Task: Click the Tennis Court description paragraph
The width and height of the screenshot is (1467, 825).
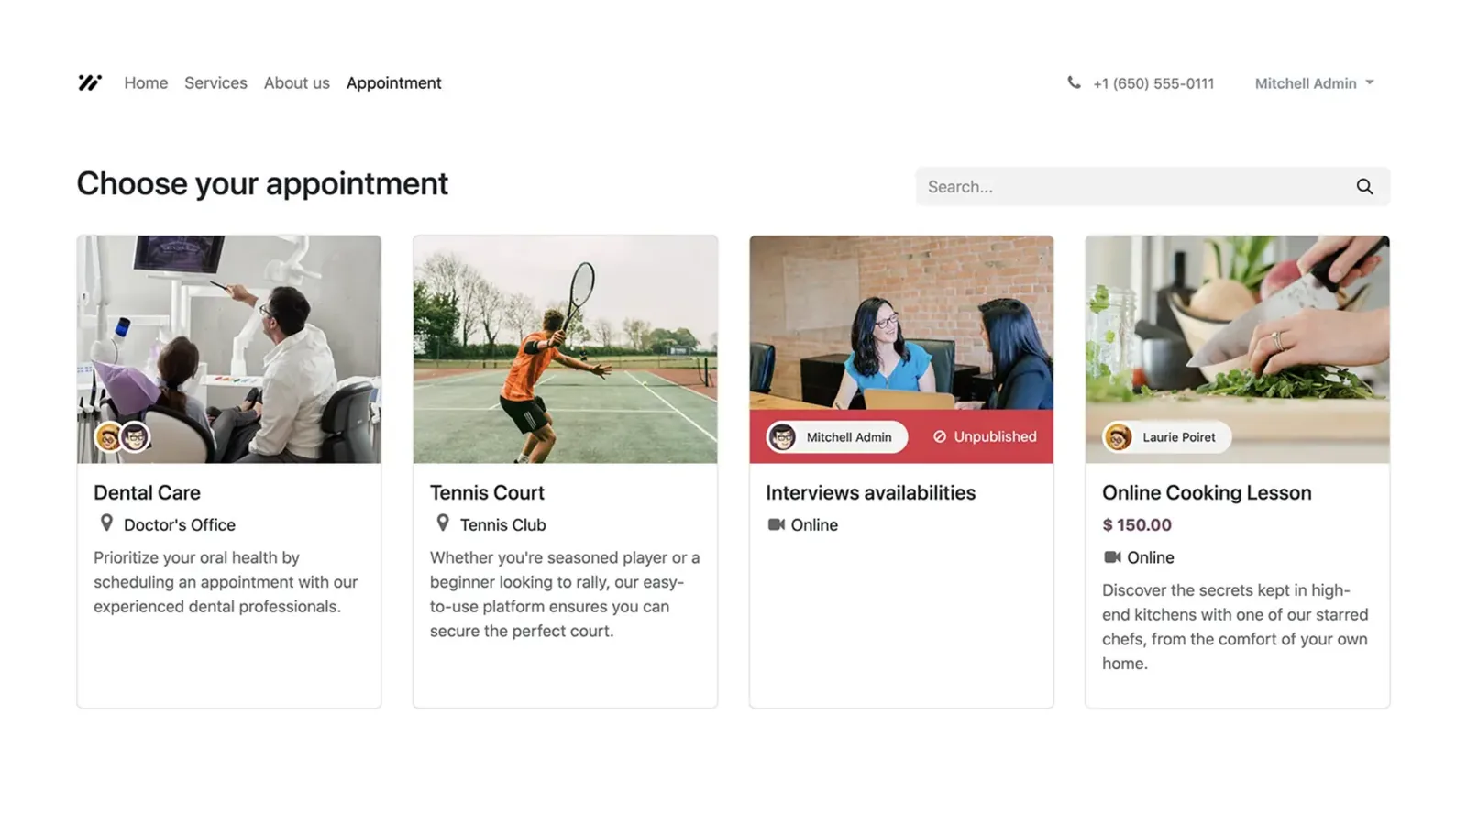Action: [565, 594]
